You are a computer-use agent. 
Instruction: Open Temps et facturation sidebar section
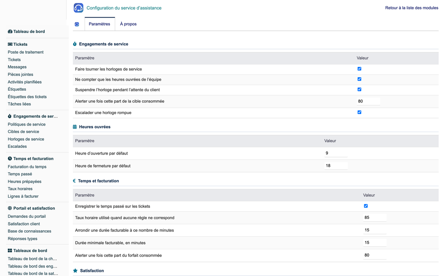click(34, 159)
